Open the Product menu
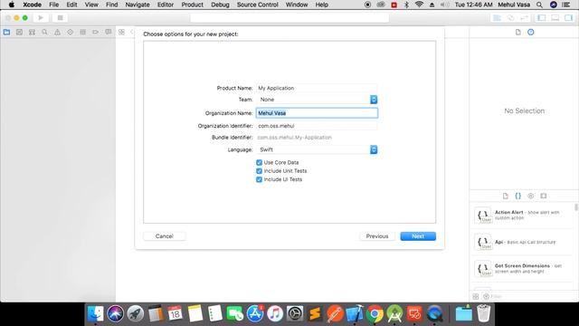 coord(192,5)
